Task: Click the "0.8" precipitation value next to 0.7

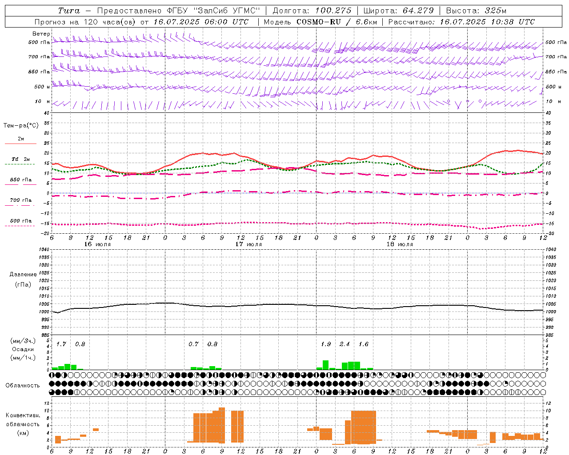Action: click(x=212, y=344)
